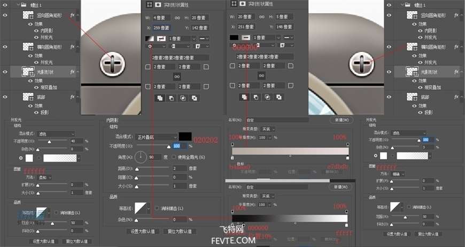Enable the 使用全局光 (G) checkbox
The image size is (465, 247).
coord(174,157)
